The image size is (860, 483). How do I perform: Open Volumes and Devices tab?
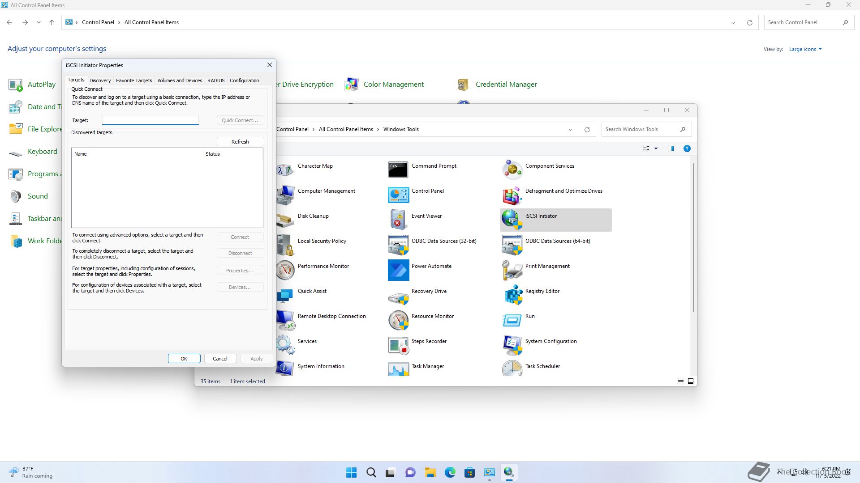tap(180, 80)
